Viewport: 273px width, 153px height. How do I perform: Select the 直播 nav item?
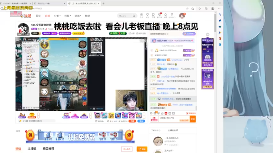point(47,16)
